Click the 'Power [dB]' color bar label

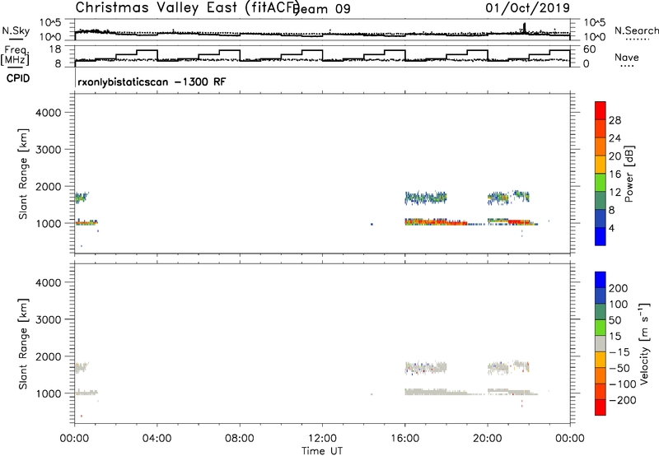pos(629,174)
